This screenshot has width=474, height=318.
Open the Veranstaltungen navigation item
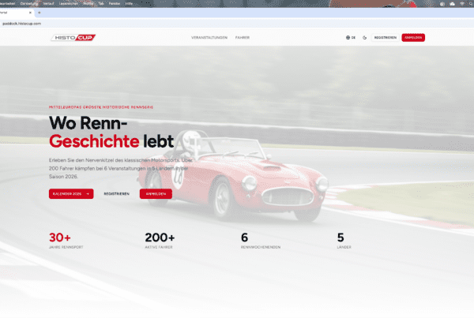coord(208,37)
